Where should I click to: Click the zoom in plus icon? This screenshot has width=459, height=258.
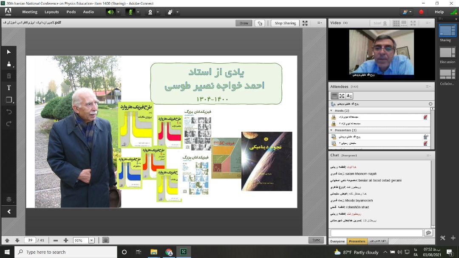[66, 240]
